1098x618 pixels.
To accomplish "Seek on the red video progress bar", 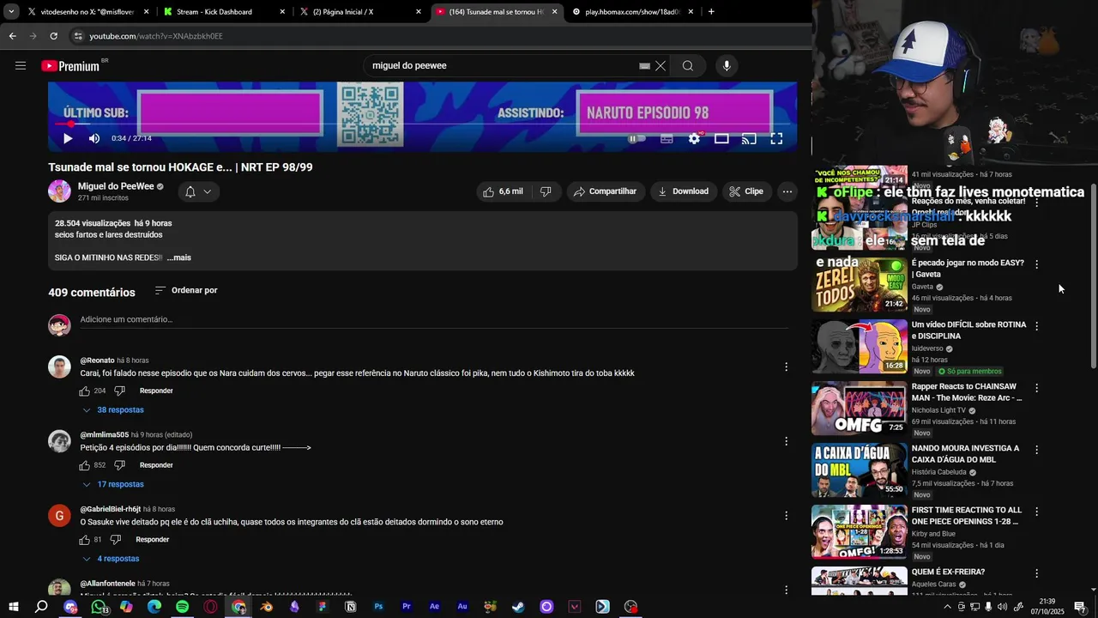I will click(x=422, y=124).
